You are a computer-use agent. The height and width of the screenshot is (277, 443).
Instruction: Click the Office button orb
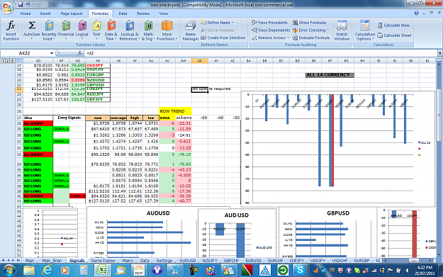pyautogui.click(x=7, y=7)
